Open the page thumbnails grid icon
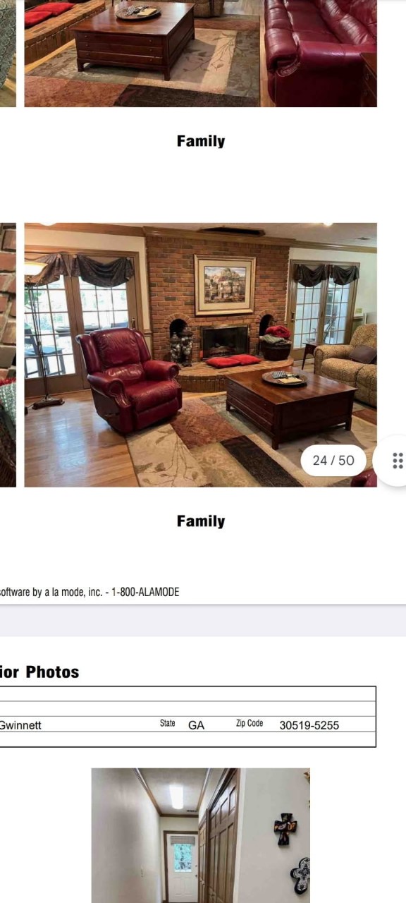406x903 pixels. tap(398, 461)
